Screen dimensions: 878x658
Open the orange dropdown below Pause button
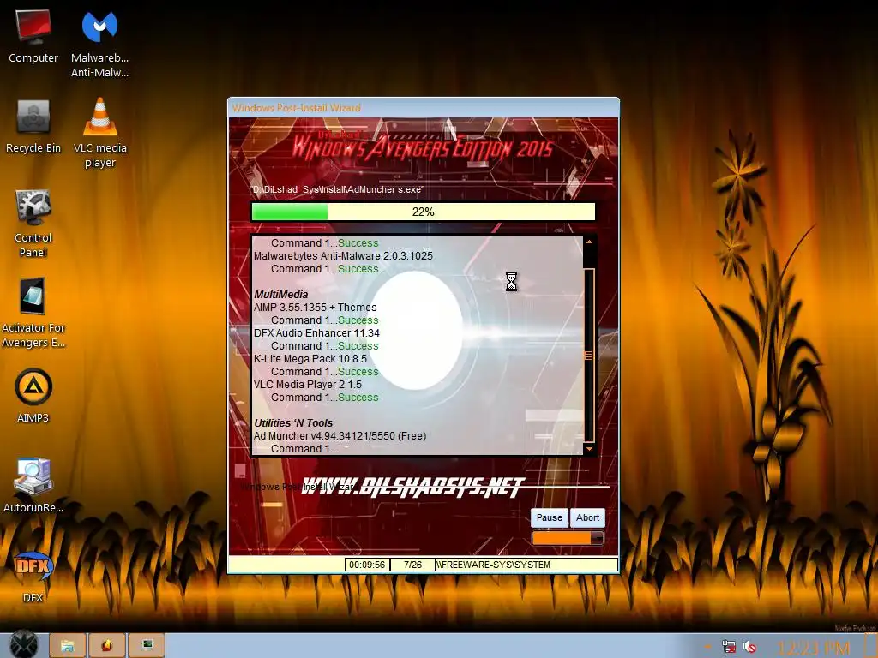(x=568, y=538)
